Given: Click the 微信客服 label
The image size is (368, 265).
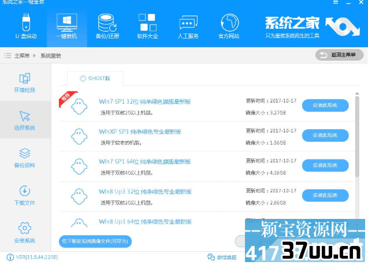Looking at the screenshot, I should coord(226,258).
